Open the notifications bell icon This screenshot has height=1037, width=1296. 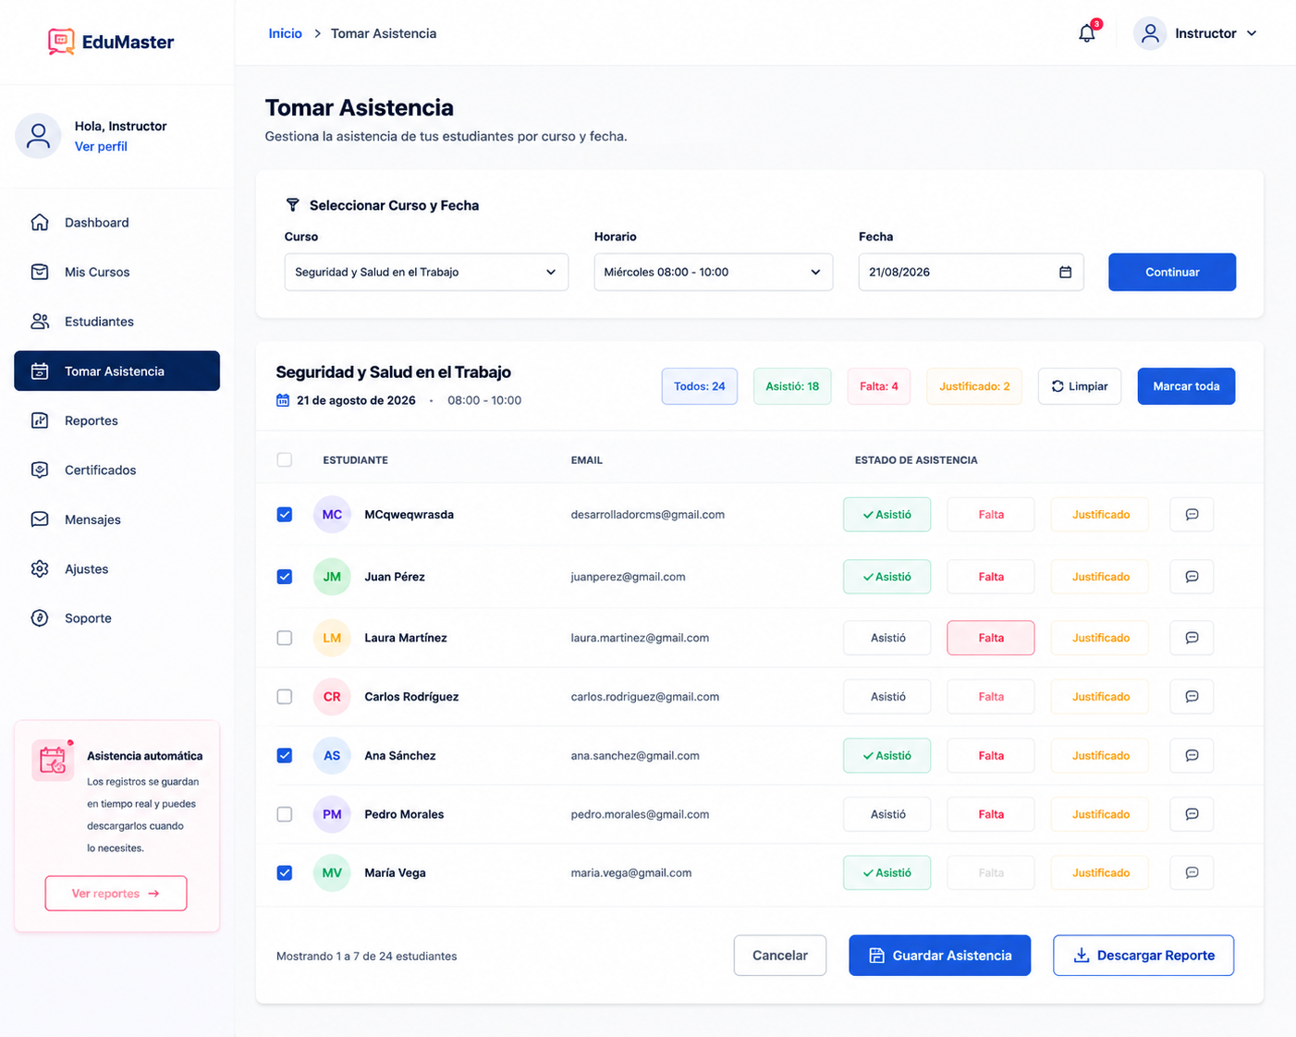tap(1087, 33)
